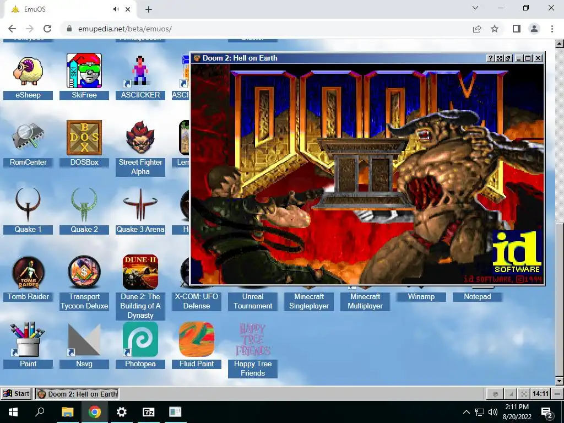
Task: Open the Photopea spiral icon
Action: click(x=140, y=339)
